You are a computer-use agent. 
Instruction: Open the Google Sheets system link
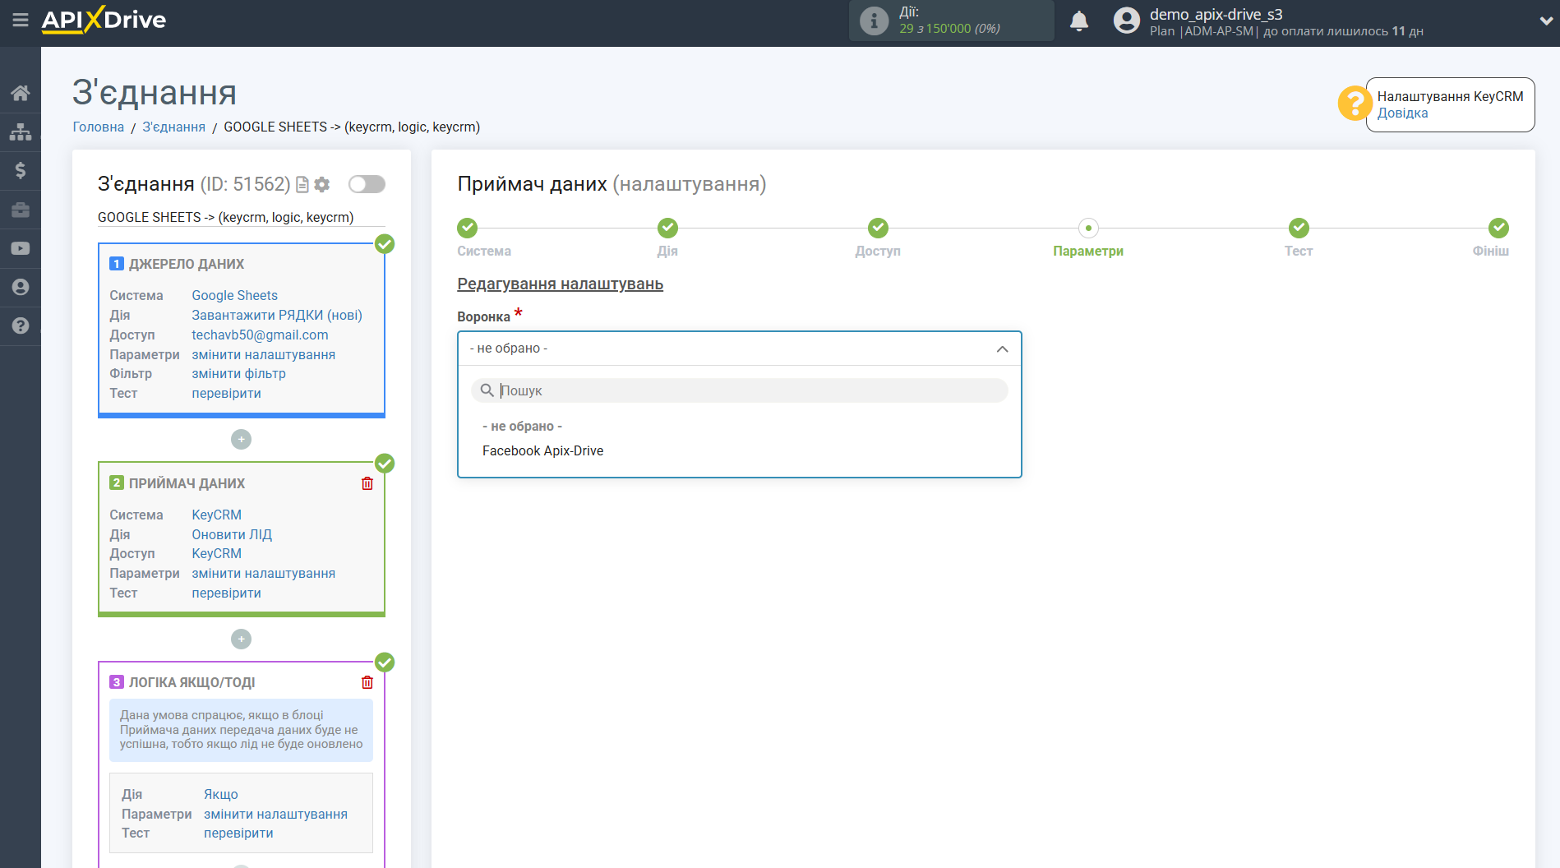point(234,295)
